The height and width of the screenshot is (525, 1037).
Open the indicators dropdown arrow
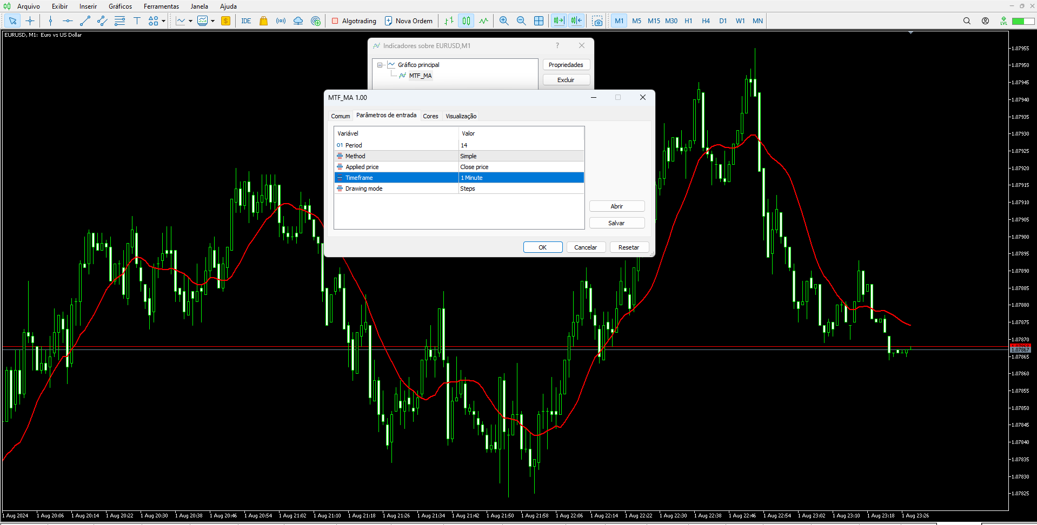212,21
